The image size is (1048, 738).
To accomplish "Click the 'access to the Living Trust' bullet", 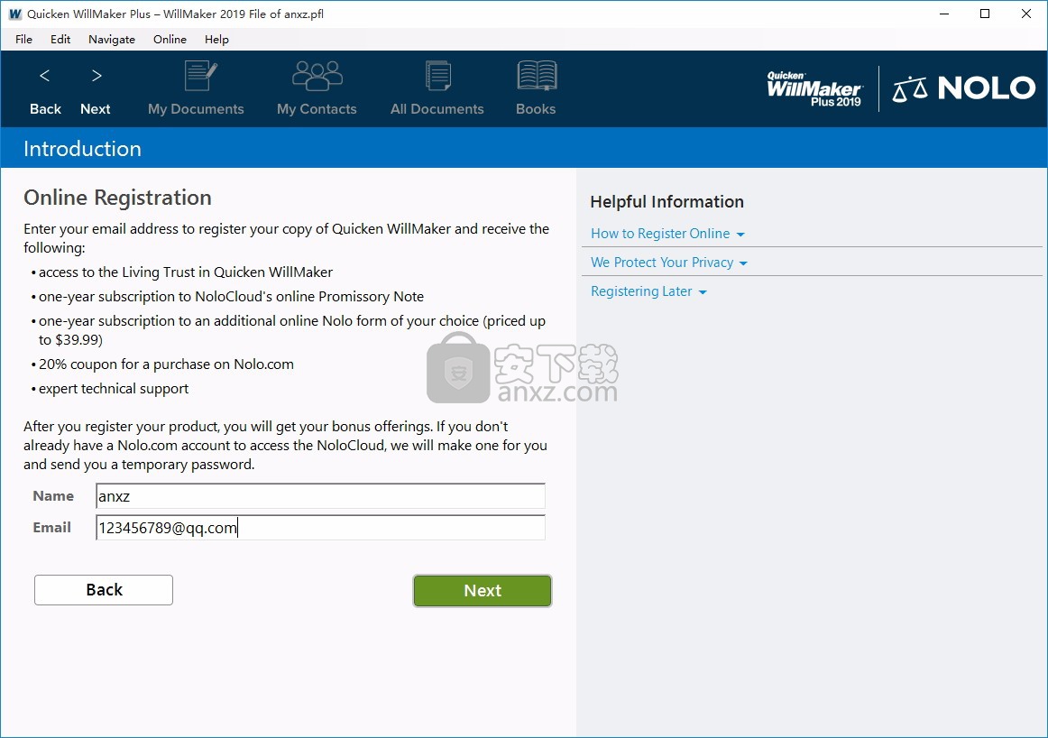I will click(182, 272).
